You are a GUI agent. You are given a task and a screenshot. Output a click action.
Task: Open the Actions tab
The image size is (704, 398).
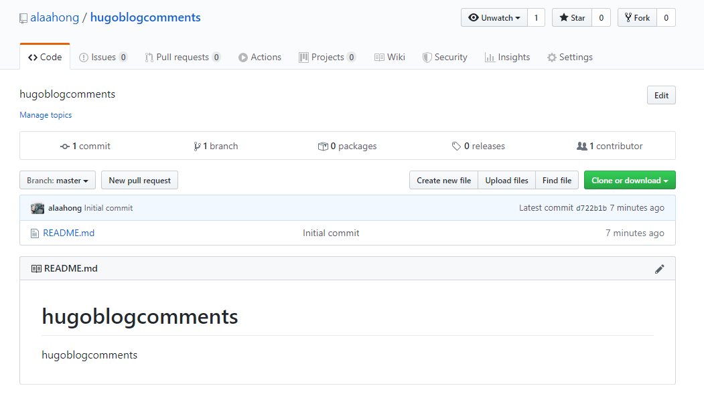pyautogui.click(x=260, y=57)
